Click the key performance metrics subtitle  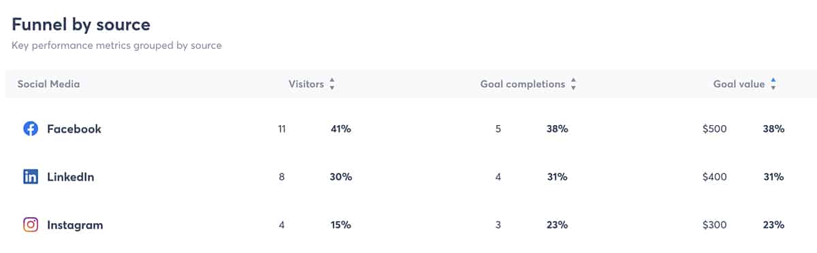(116, 46)
